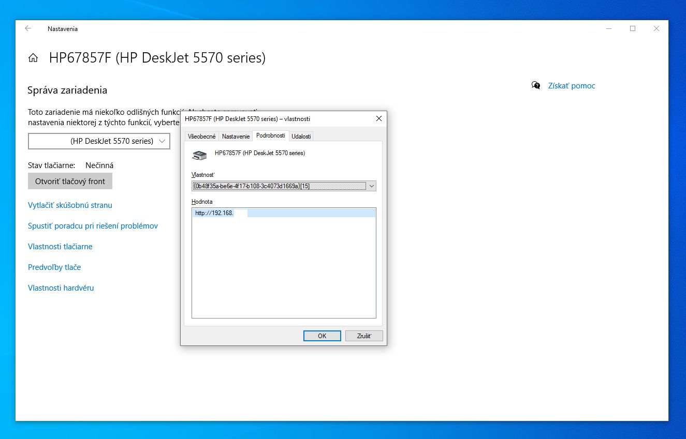Image resolution: width=686 pixels, height=439 pixels.
Task: Select the http://192.168. value row
Action: (x=284, y=213)
